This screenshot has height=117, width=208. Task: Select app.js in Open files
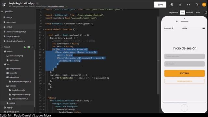9,27
